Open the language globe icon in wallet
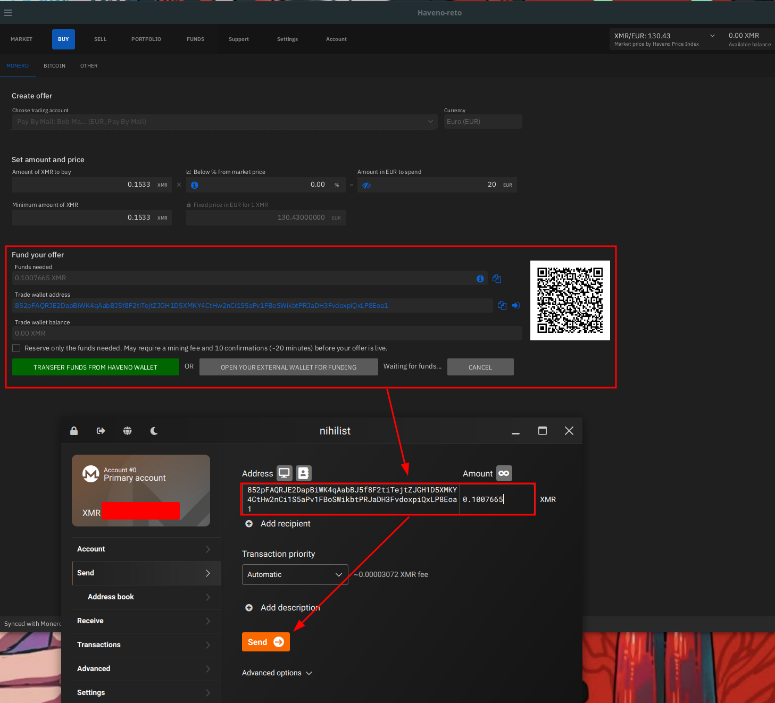The width and height of the screenshot is (775, 703). tap(128, 431)
